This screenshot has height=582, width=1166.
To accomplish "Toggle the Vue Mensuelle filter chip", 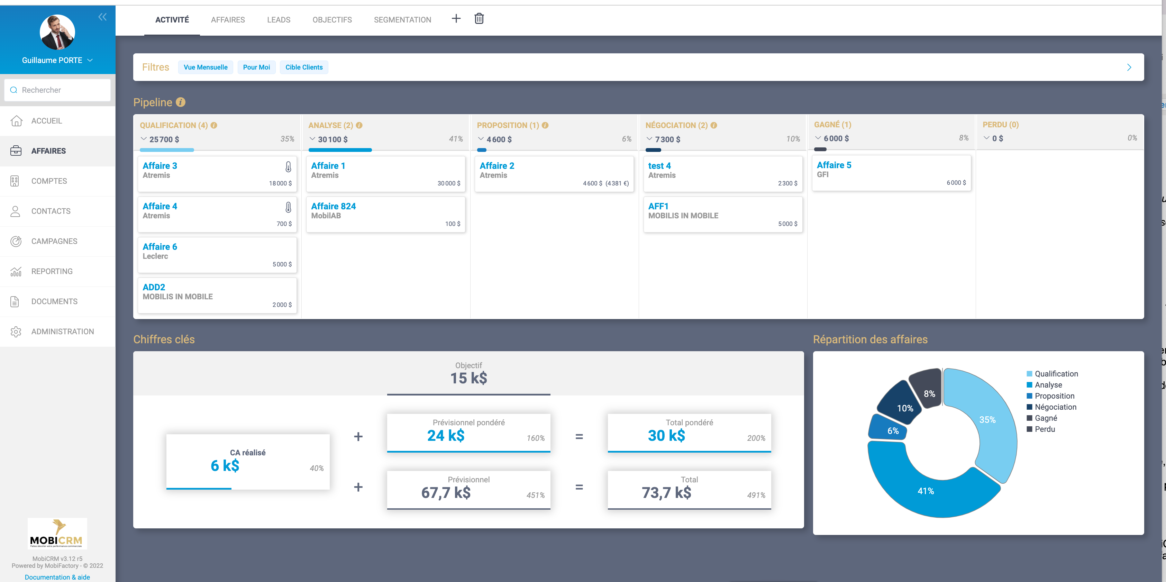I will click(206, 67).
